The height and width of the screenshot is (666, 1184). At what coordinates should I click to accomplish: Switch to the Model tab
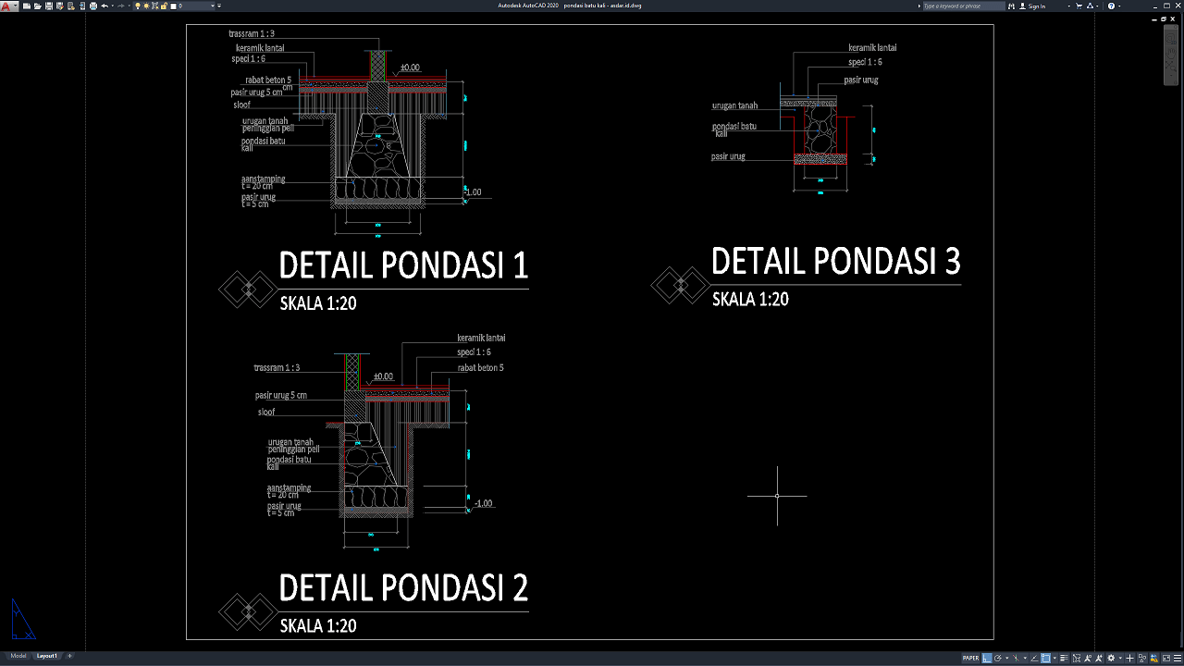coord(18,656)
